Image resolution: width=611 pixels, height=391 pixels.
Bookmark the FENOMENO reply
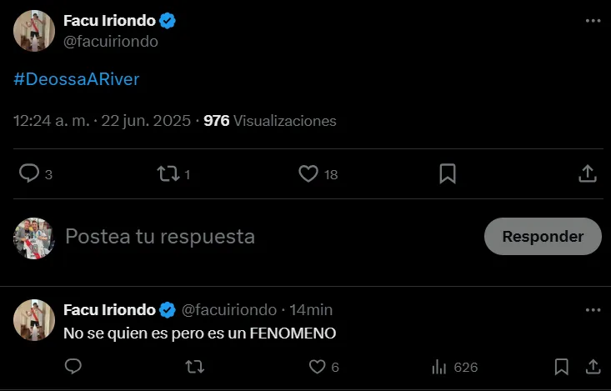tap(562, 367)
